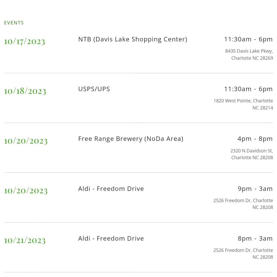This screenshot has height=277, width=277.
Task: Click the 2320 N Davidson St address
Action: tap(252, 151)
